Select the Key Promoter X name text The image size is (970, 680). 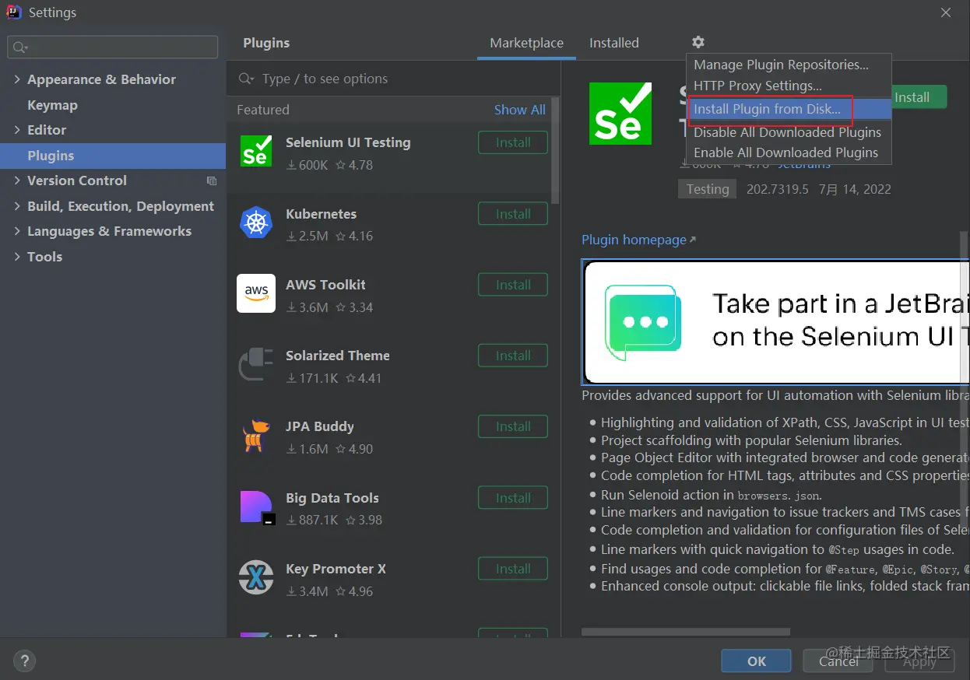(336, 569)
